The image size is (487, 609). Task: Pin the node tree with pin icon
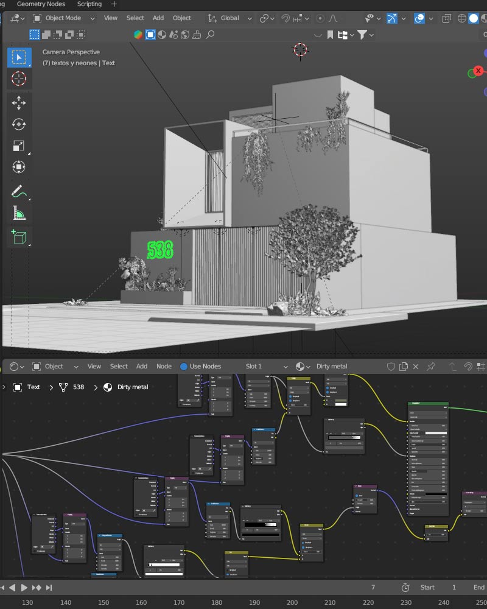(431, 367)
